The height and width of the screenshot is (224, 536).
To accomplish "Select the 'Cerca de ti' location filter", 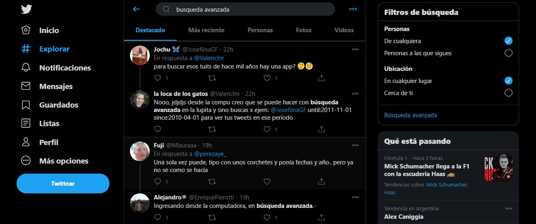I will point(509,93).
